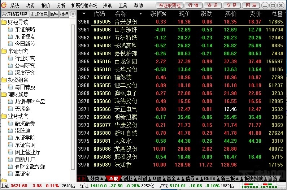Switch to the 市场信息 tab

[39, 14]
